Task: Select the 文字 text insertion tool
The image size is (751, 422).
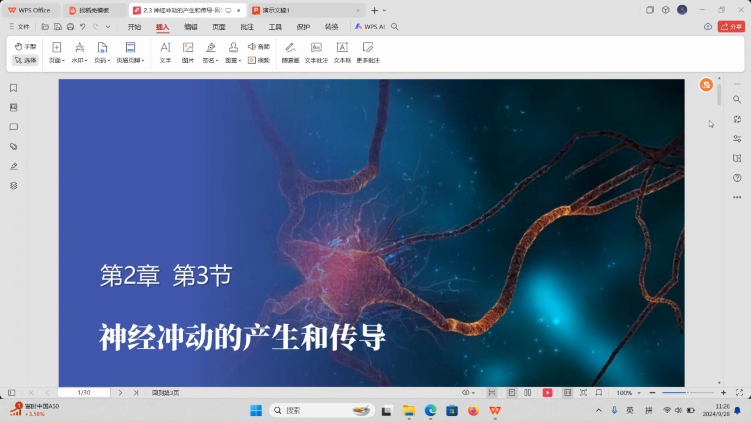Action: (x=165, y=53)
